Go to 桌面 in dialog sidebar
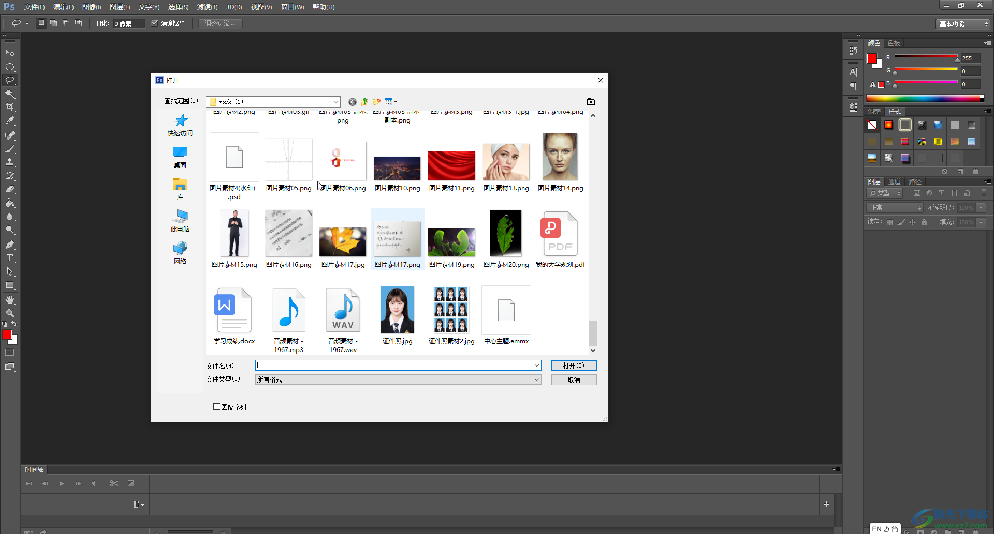This screenshot has width=994, height=534. coord(180,157)
